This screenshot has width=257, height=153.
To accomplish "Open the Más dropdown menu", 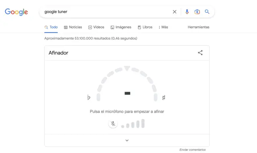I will pyautogui.click(x=163, y=27).
